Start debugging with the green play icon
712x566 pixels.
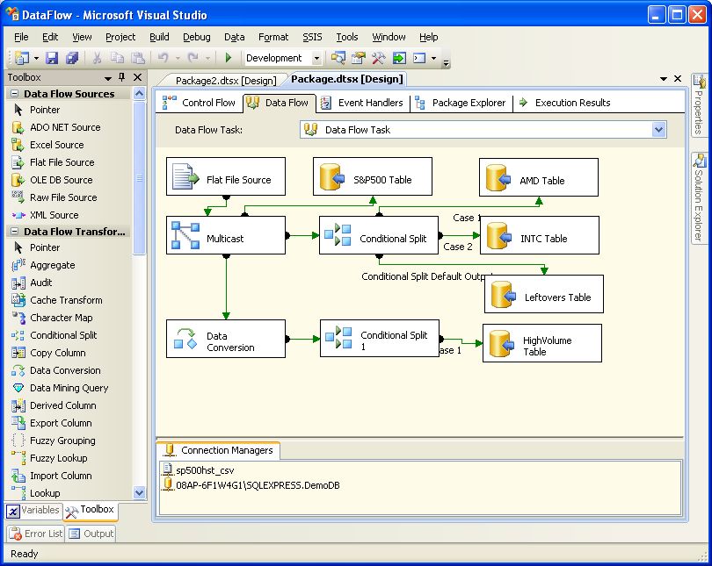(x=229, y=58)
